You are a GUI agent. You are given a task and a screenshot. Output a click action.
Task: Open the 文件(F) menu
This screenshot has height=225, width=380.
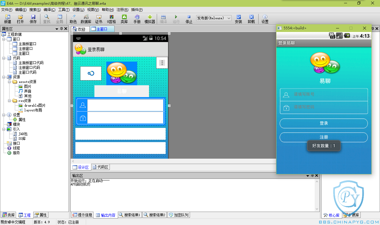7,10
